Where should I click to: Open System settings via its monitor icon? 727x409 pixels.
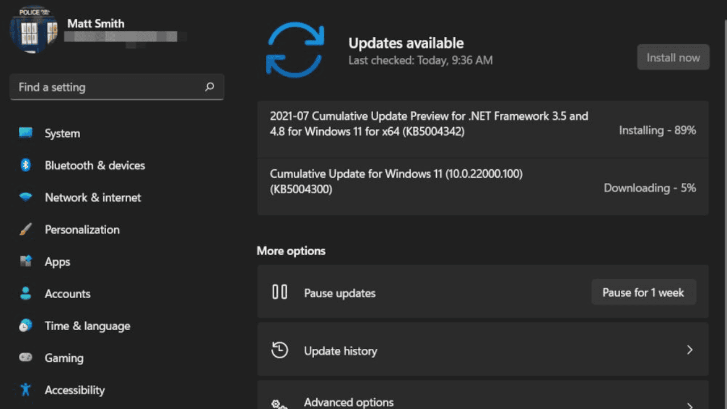[26, 133]
